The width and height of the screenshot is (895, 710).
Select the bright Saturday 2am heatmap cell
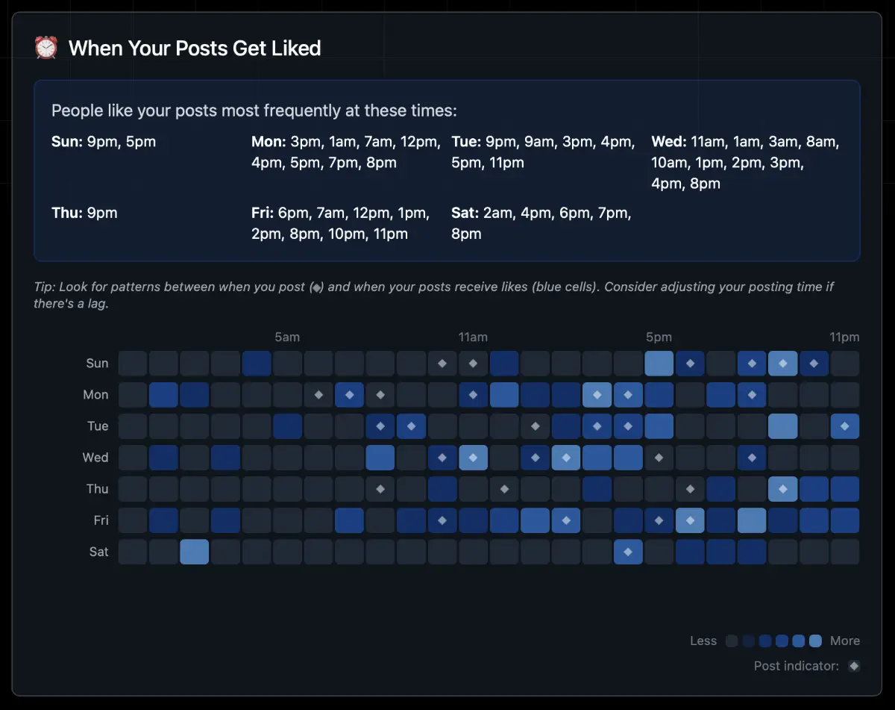tap(195, 552)
